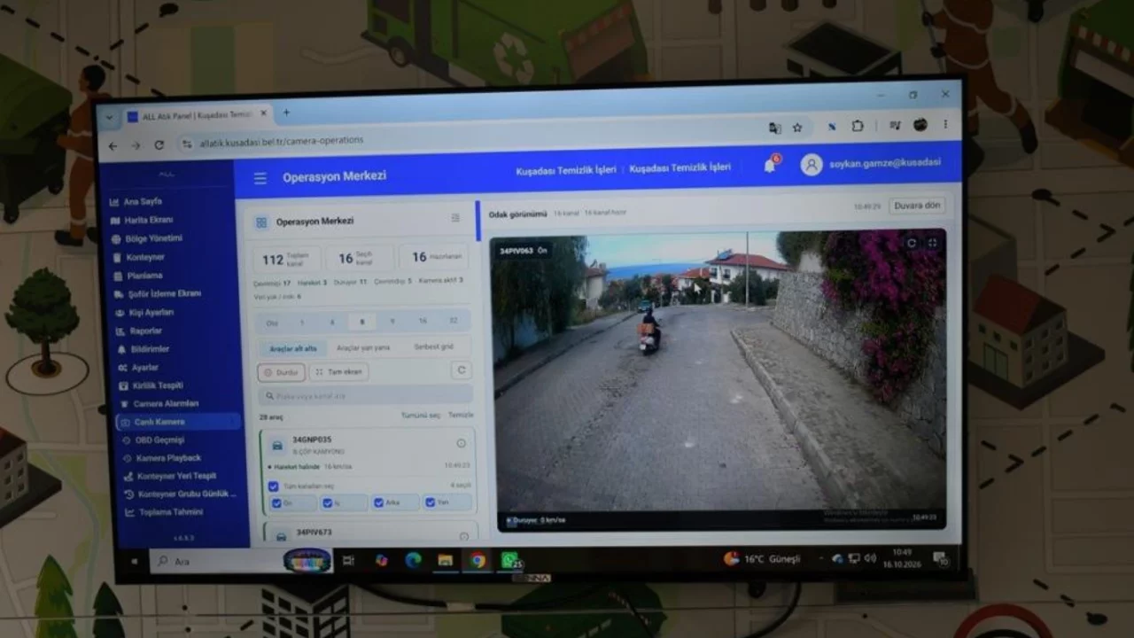Open the list options icon in Operasyon Merkezi card
This screenshot has height=638, width=1134.
[455, 218]
